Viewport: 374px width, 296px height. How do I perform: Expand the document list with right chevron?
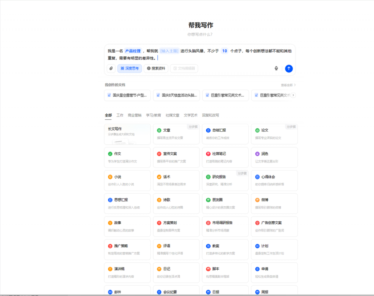[293, 95]
